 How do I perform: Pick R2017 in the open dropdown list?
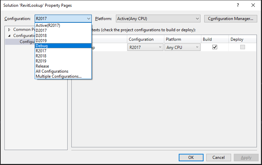63,51
